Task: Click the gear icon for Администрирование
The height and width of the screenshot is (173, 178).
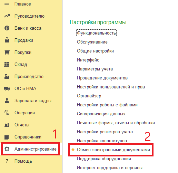Action: coord(7,149)
